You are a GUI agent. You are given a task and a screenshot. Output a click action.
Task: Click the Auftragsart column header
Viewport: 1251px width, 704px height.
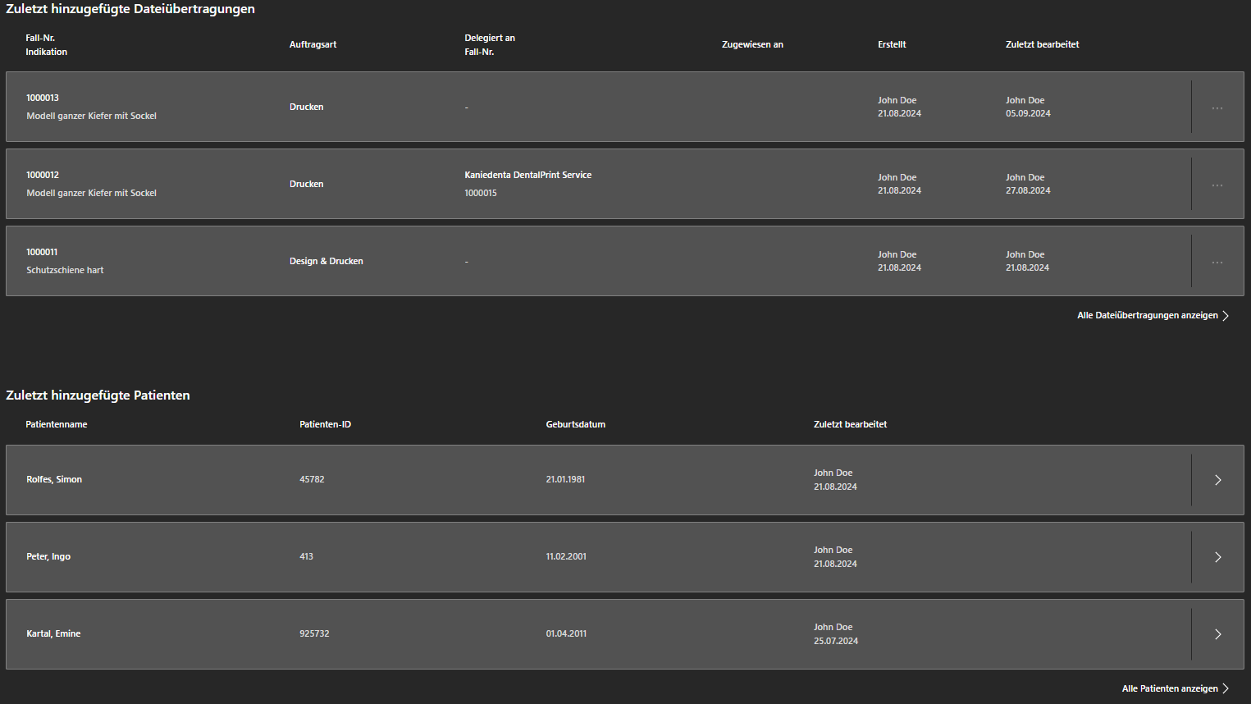313,44
